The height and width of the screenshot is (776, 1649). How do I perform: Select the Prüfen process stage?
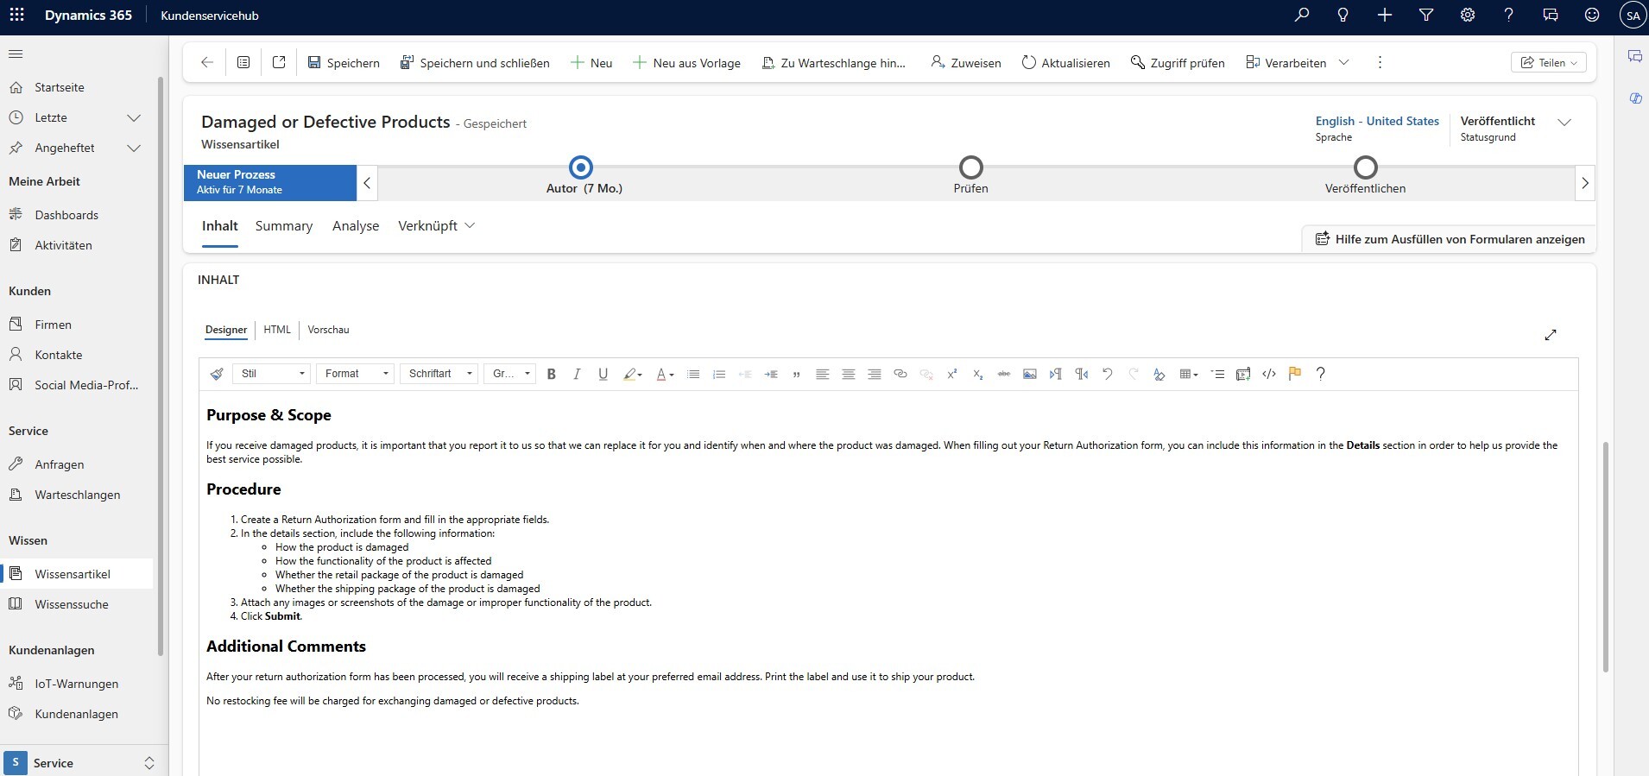click(x=971, y=168)
